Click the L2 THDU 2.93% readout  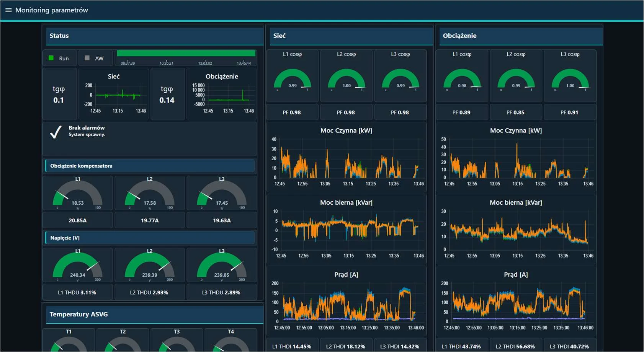pos(150,292)
